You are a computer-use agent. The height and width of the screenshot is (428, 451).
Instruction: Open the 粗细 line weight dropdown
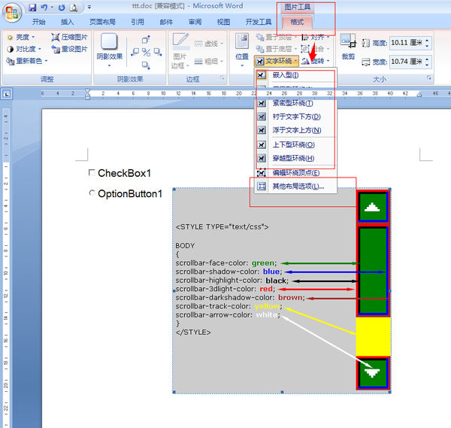208,62
